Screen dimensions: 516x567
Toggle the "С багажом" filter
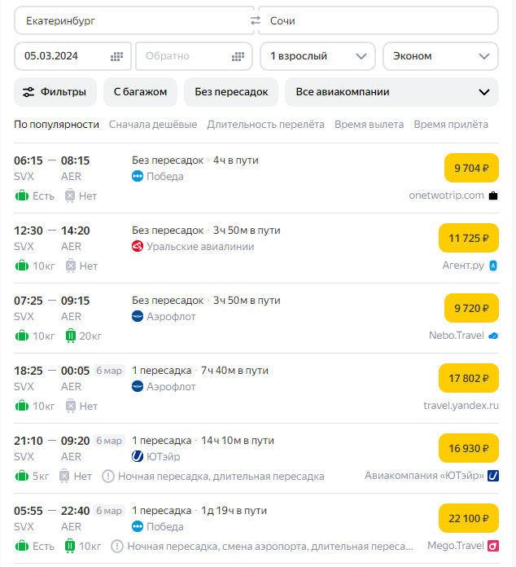pos(140,92)
